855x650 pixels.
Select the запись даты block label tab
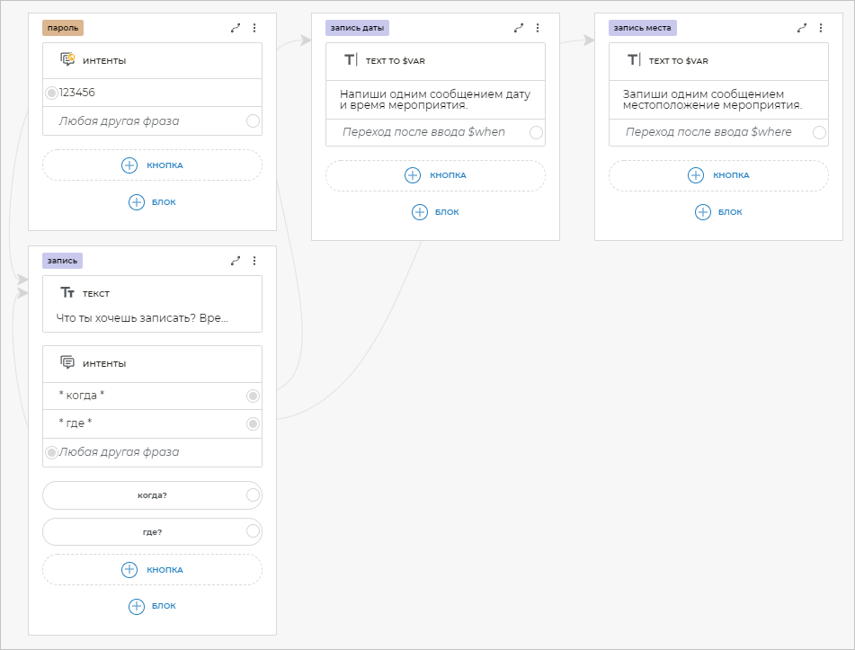(x=357, y=28)
